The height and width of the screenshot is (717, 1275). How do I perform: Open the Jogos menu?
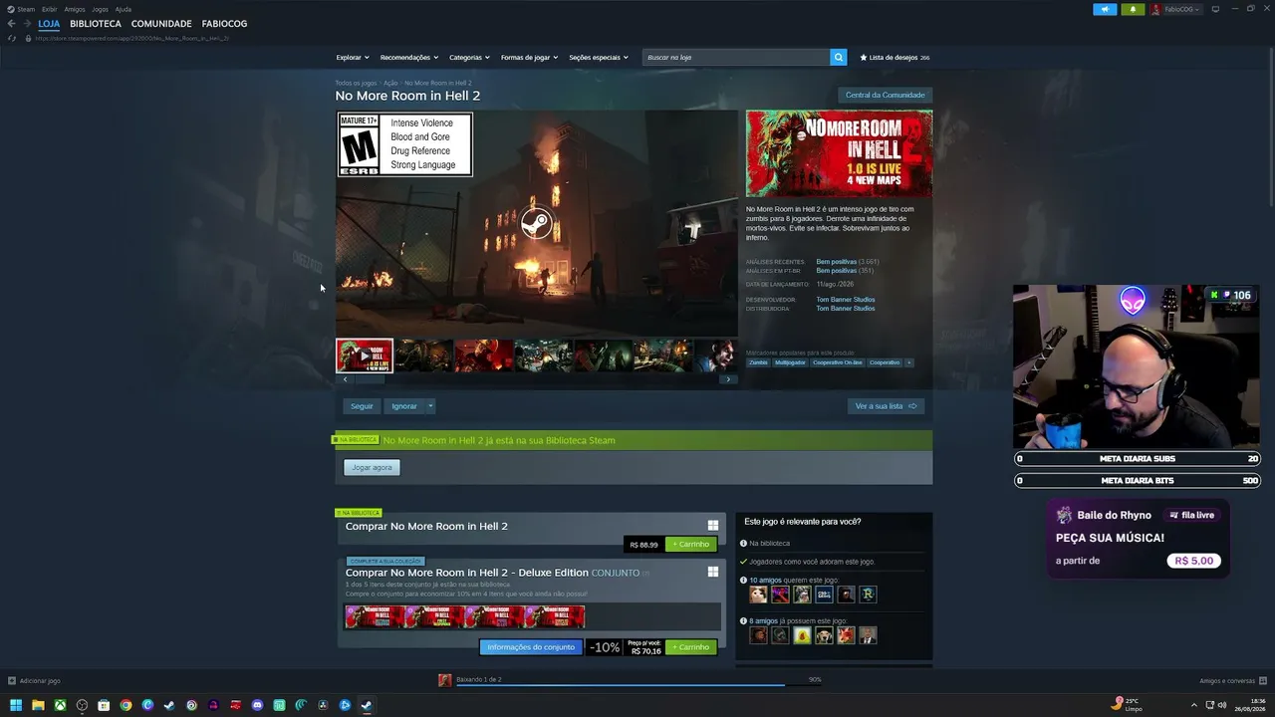tap(100, 9)
